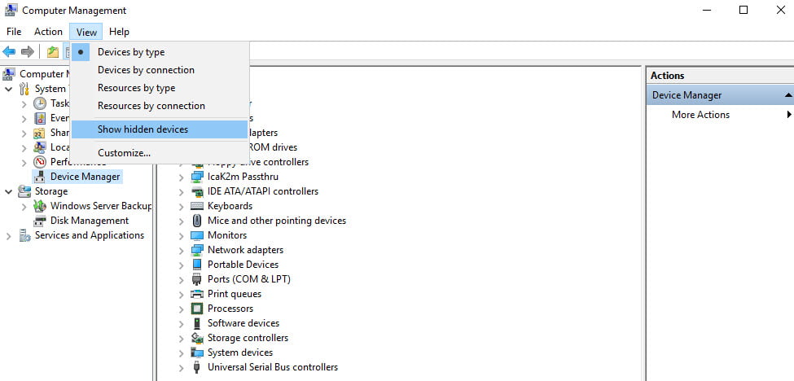Choose Resources by type

click(160, 88)
